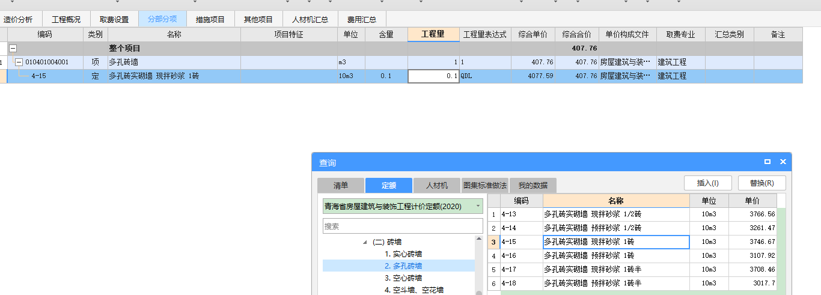Click the 综合单价 column header
This screenshot has height=295, width=821.
coord(533,34)
